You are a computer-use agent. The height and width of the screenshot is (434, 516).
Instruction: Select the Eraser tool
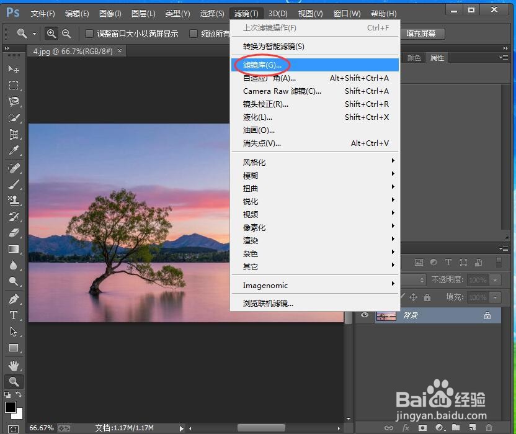tap(14, 233)
